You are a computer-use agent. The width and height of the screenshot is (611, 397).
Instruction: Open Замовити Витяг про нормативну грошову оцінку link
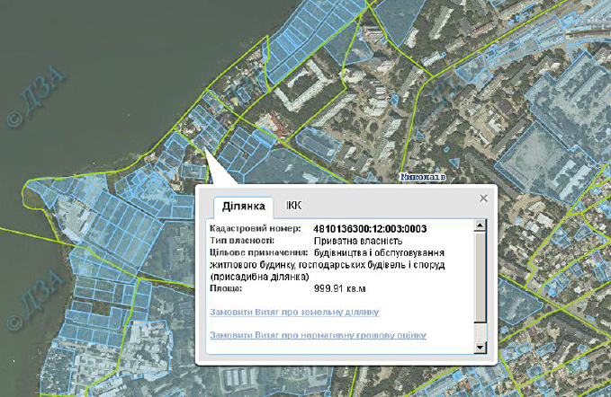[317, 335]
